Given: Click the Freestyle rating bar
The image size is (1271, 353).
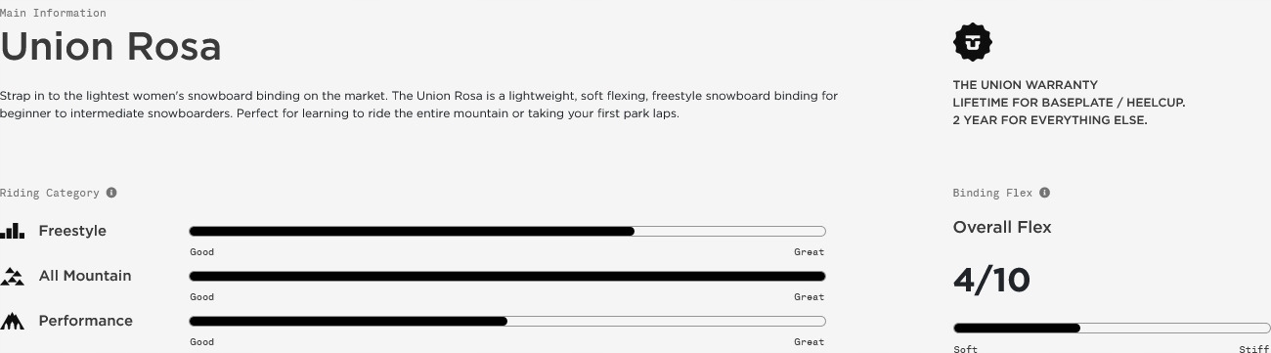Looking at the screenshot, I should pos(507,232).
